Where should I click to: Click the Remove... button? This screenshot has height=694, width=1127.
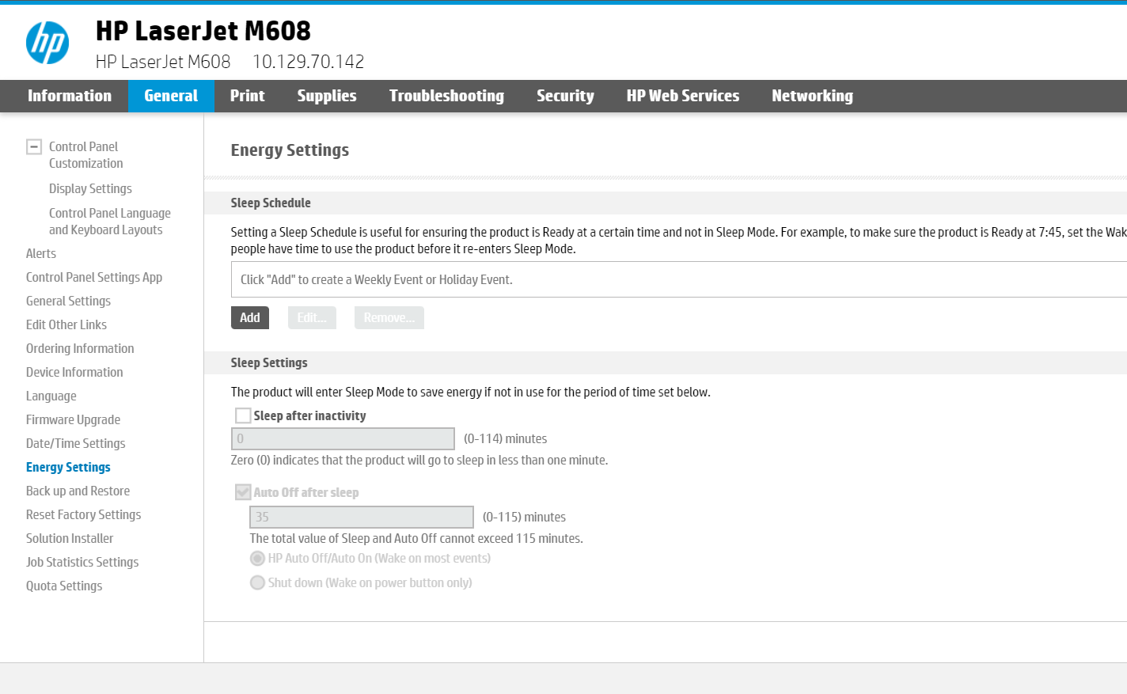tap(389, 317)
